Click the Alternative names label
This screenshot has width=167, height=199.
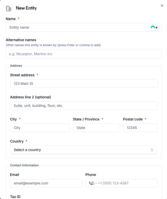click(21, 40)
